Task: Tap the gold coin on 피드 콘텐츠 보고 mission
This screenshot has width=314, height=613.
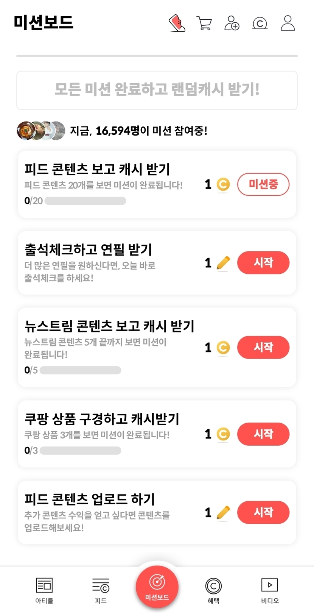Action: [223, 185]
